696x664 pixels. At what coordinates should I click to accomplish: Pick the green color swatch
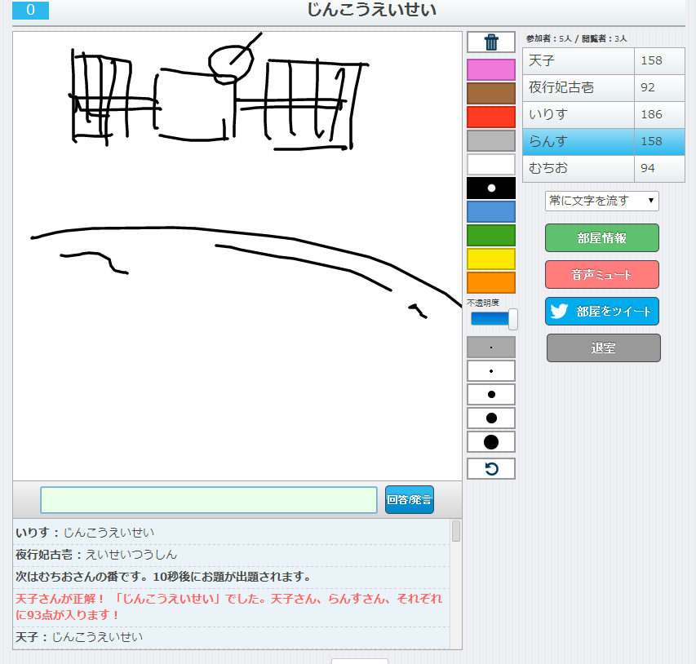point(491,235)
